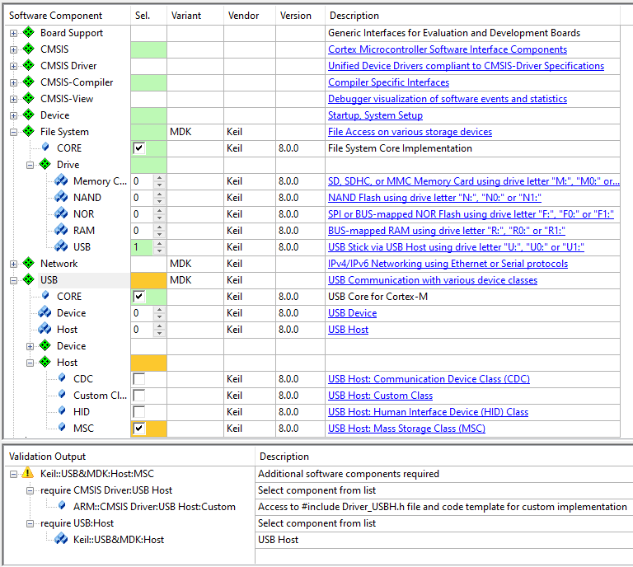Viewport: 633px width, 567px height.
Task: Click the Validation Output column header
Action: tap(47, 457)
